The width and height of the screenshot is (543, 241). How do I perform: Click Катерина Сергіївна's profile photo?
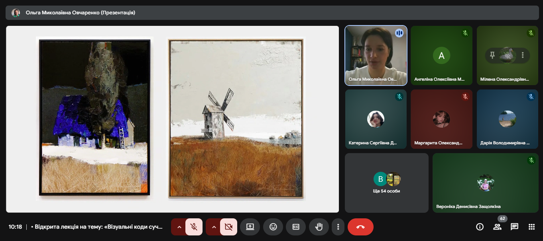pyautogui.click(x=376, y=119)
